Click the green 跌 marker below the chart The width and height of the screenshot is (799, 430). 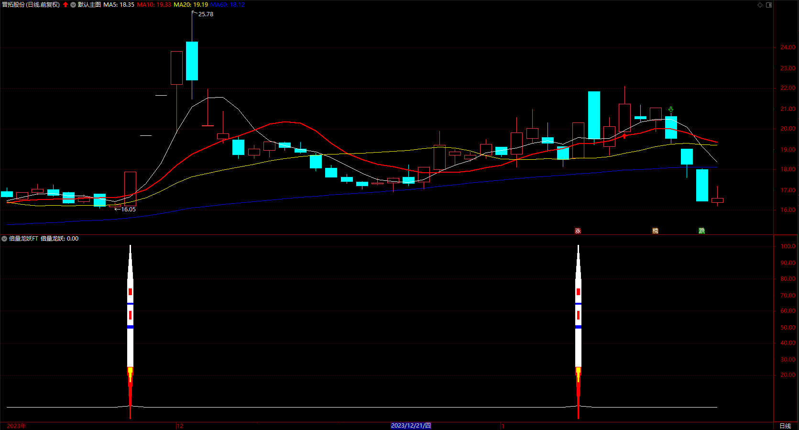(x=702, y=231)
